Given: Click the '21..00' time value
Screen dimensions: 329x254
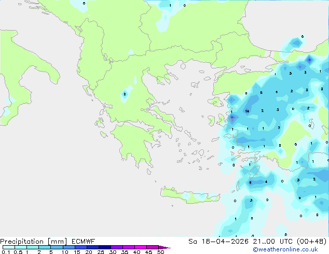Looking at the screenshot, I should [x=264, y=242].
